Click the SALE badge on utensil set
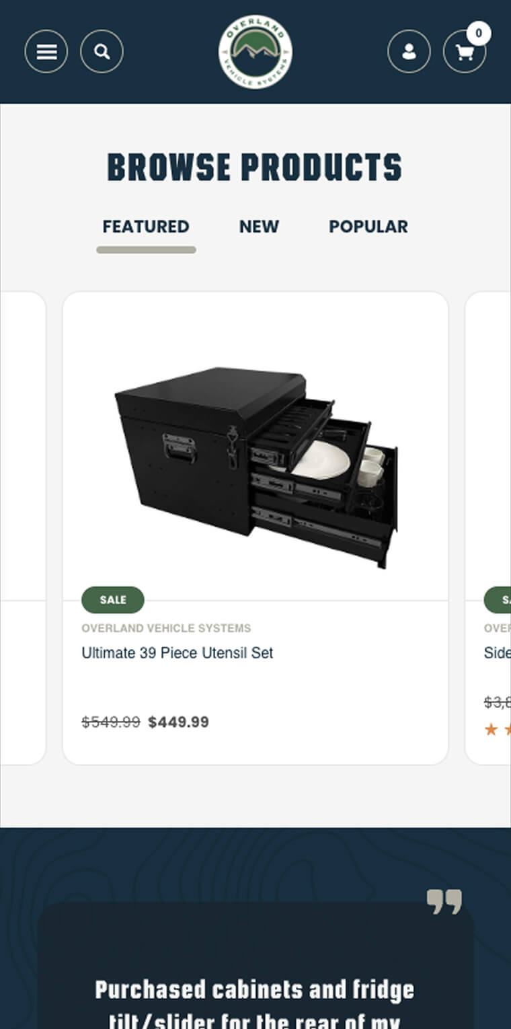 [x=113, y=600]
